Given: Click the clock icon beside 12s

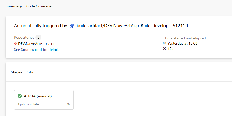Looking at the screenshot, I should pos(164,48).
